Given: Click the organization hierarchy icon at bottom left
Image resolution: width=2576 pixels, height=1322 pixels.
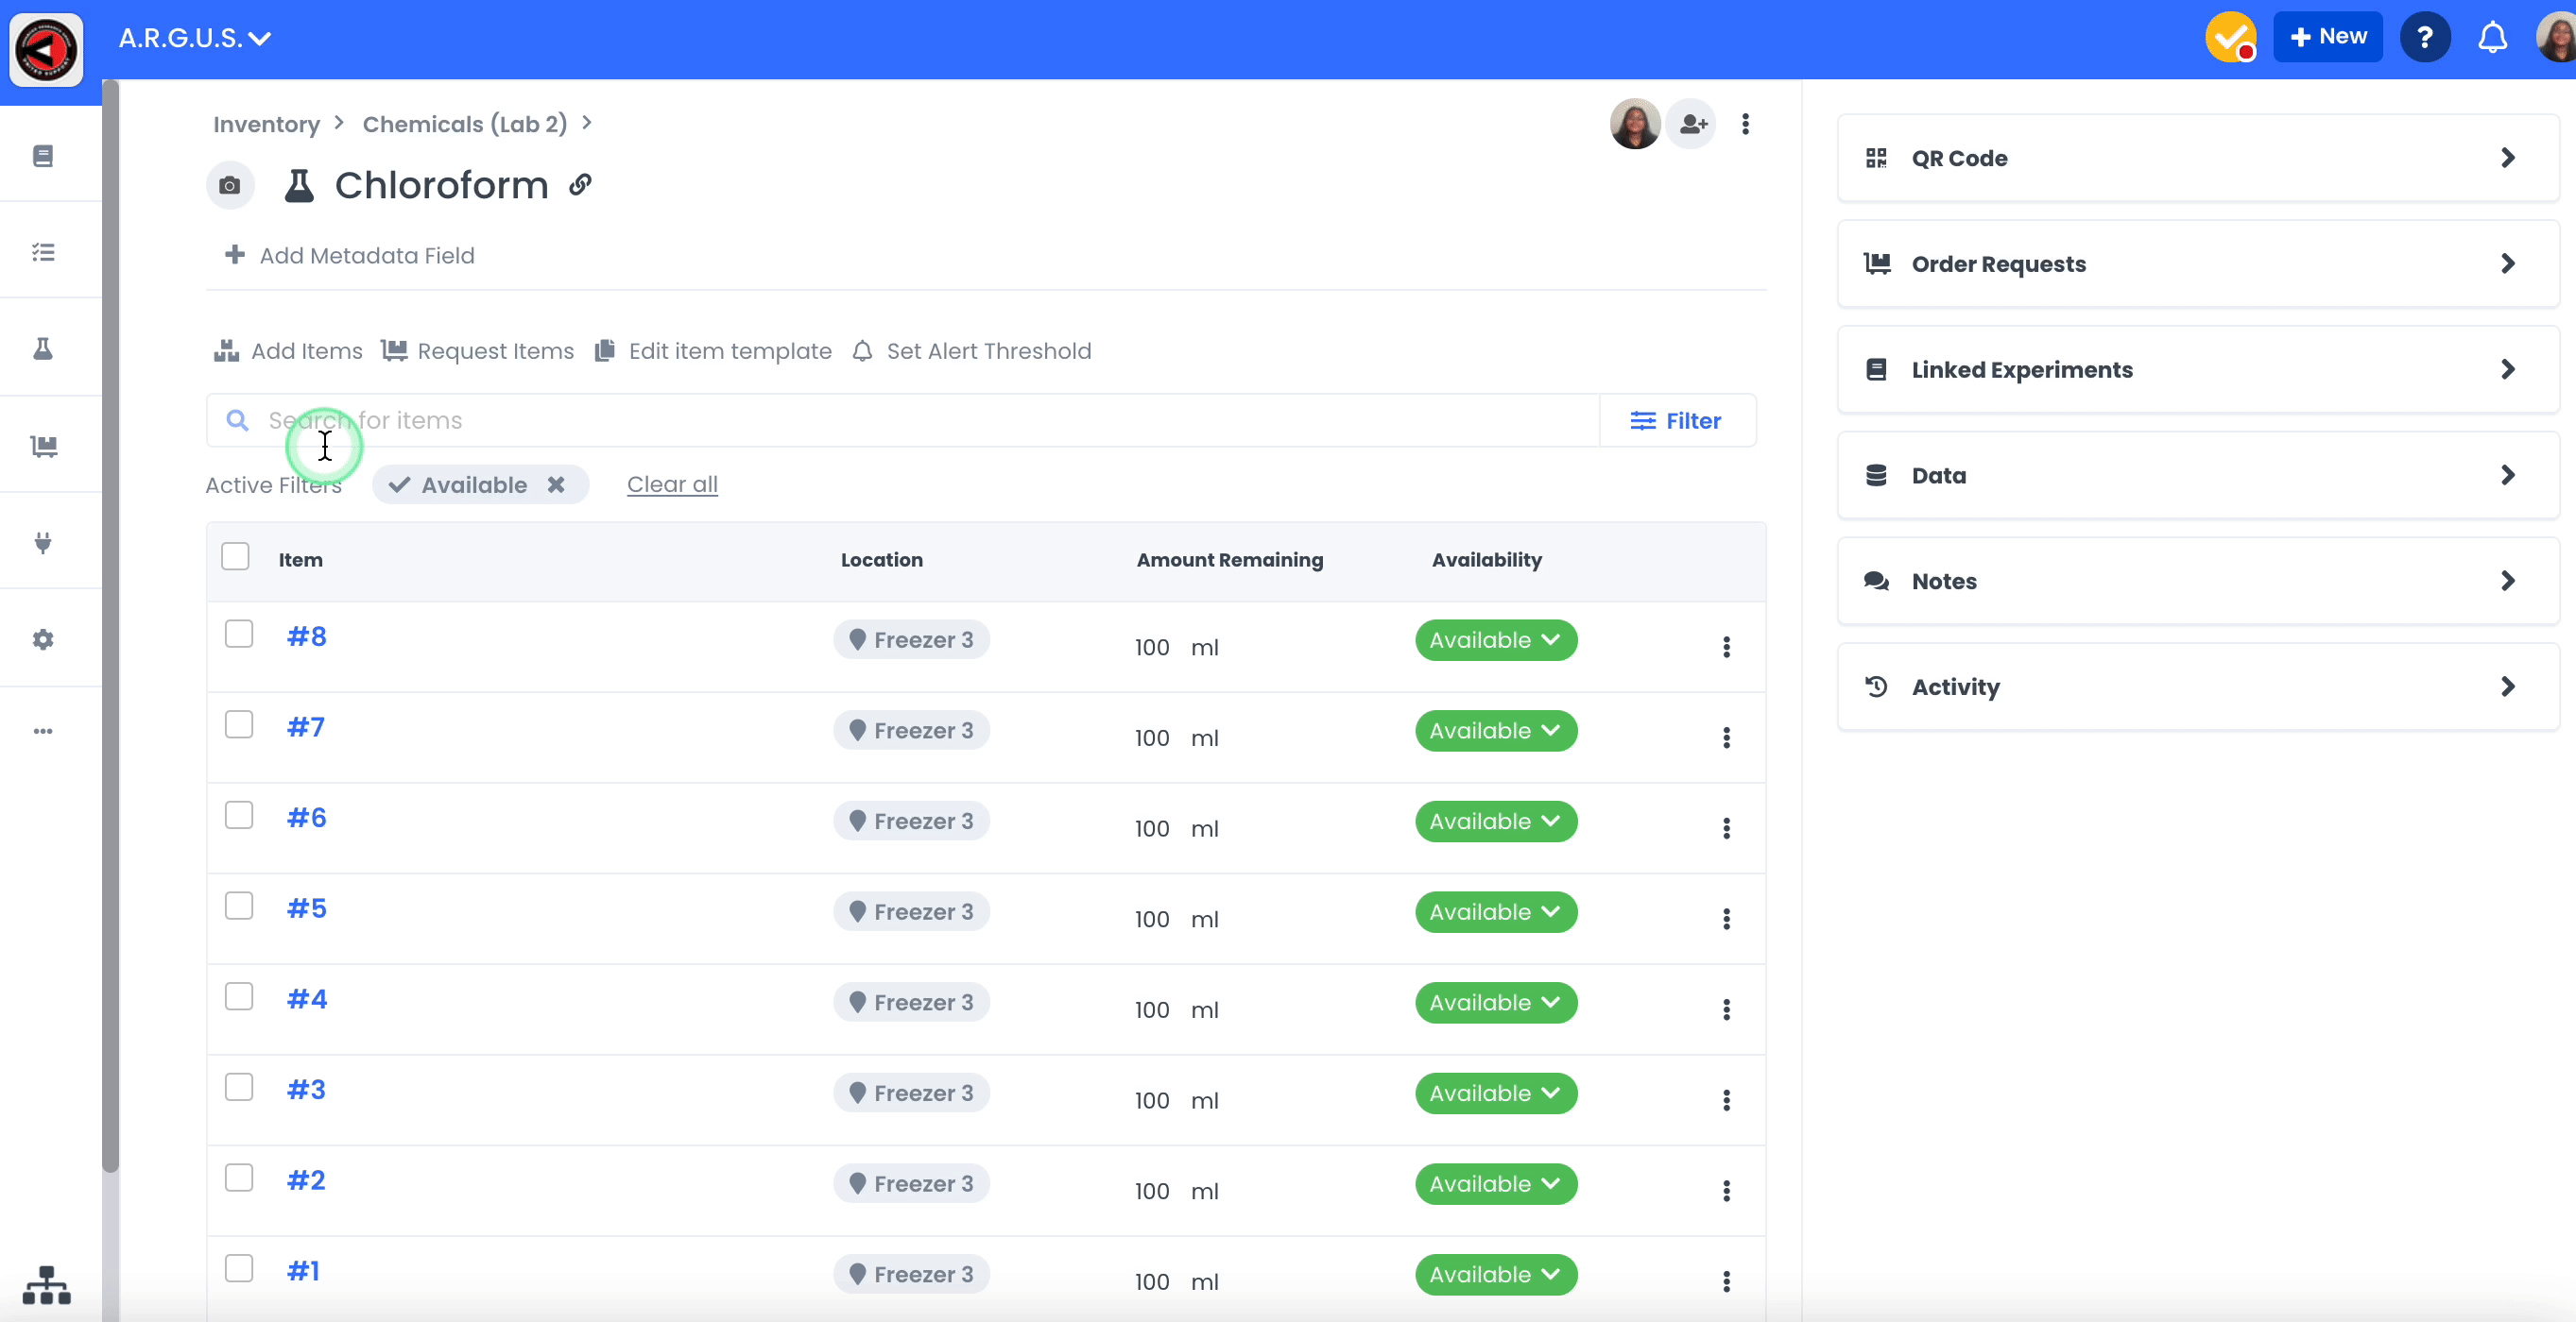Looking at the screenshot, I should click(x=46, y=1285).
